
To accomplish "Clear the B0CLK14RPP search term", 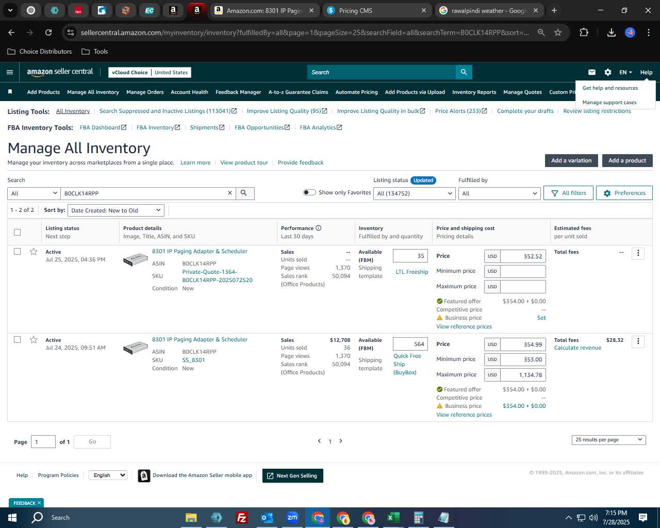I will (230, 193).
